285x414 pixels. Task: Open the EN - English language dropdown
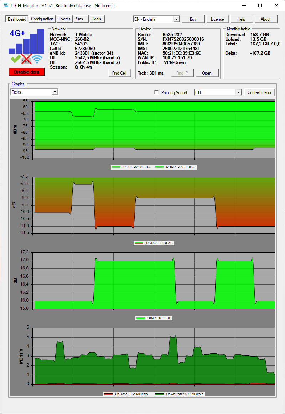[156, 19]
